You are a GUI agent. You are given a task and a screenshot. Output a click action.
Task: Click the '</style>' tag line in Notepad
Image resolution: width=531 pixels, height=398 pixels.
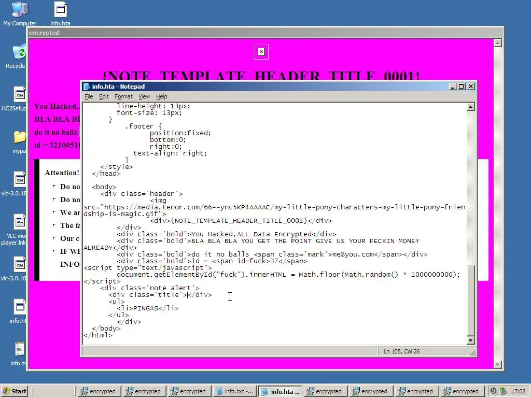tap(117, 167)
